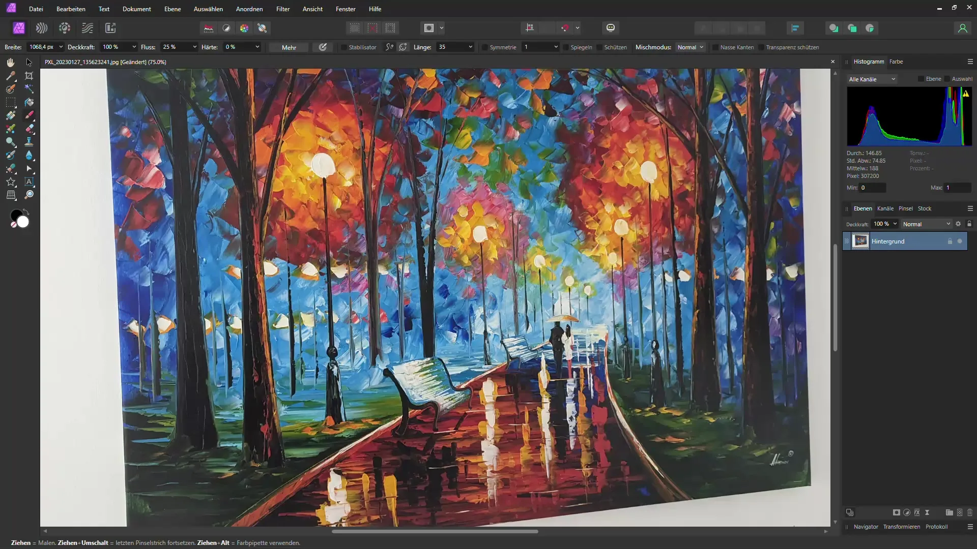This screenshot has width=977, height=549.
Task: Select the Rectangular Marquee tool
Action: tap(11, 102)
